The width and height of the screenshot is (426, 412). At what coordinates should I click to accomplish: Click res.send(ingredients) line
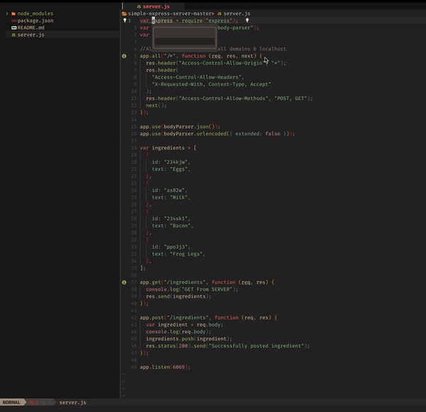pyautogui.click(x=178, y=296)
